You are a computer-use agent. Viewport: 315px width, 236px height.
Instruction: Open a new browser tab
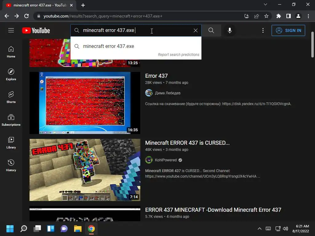point(83,6)
